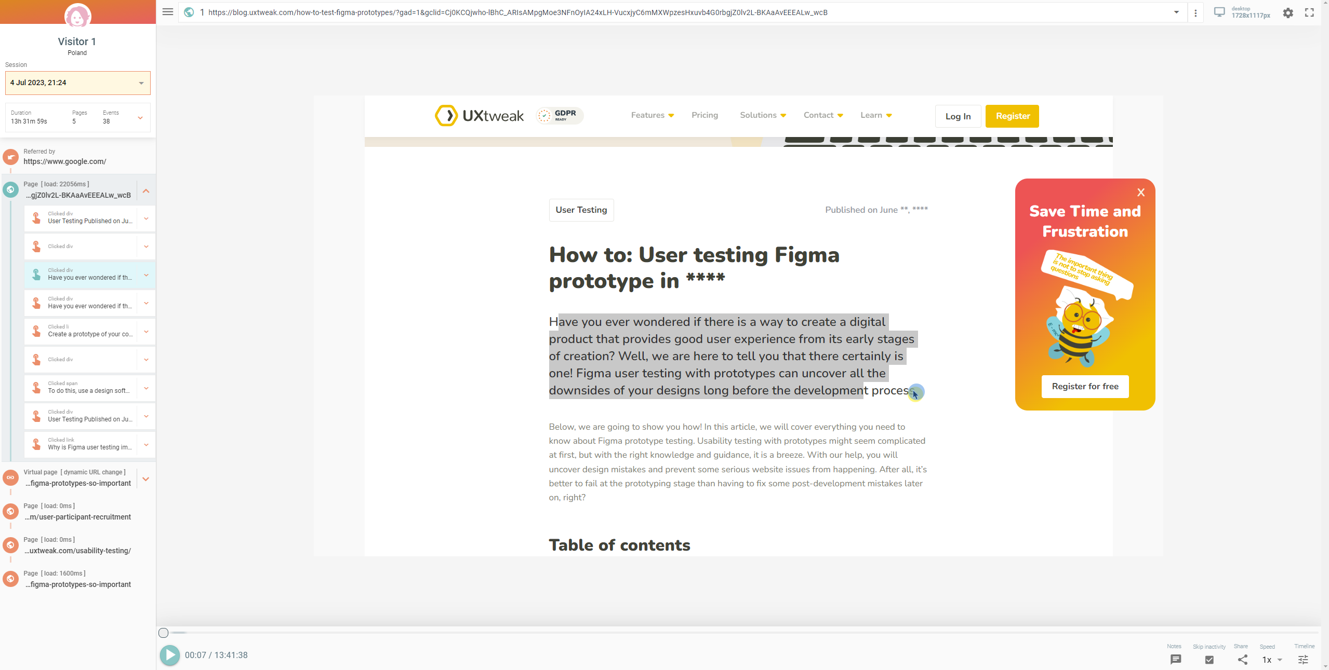Click the yellow Register button

click(x=1012, y=116)
